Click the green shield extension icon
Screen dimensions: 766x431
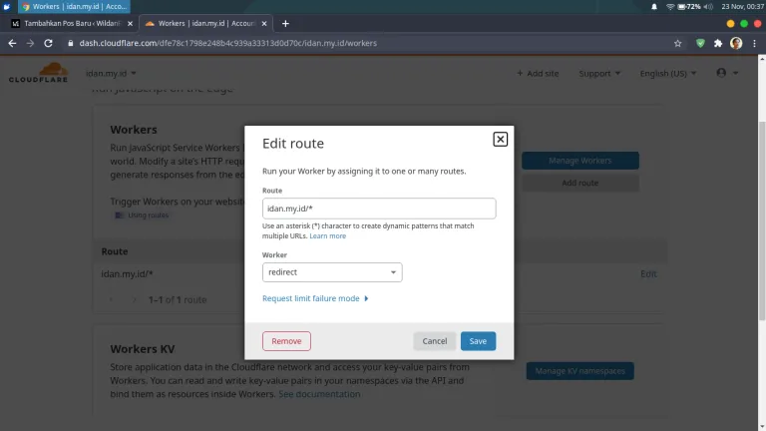coord(700,43)
